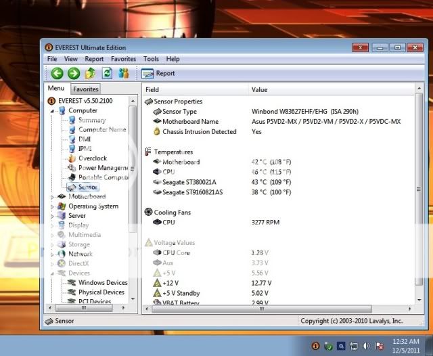Click the Cooling Fans group icon
433x356 pixels.
(x=148, y=212)
